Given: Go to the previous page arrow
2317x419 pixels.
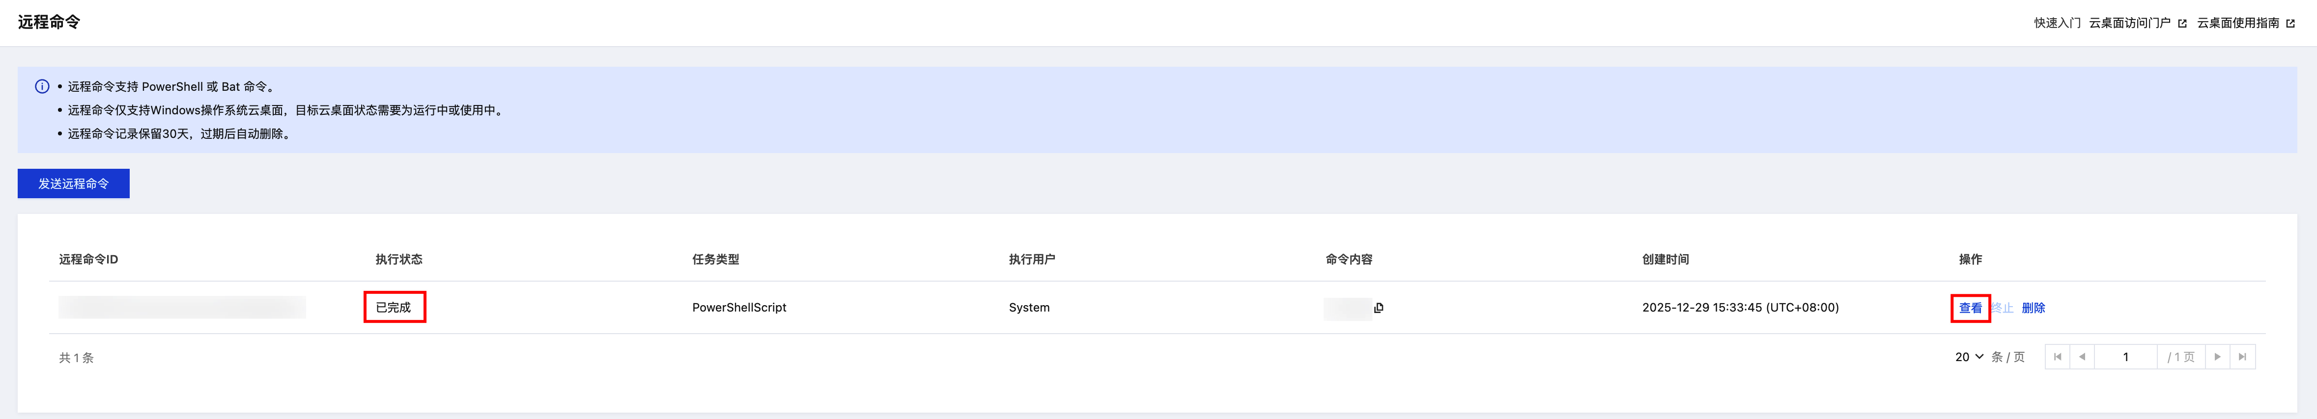Looking at the screenshot, I should [x=2082, y=357].
